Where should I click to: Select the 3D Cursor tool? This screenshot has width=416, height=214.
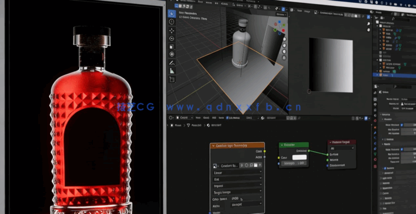pyautogui.click(x=172, y=22)
